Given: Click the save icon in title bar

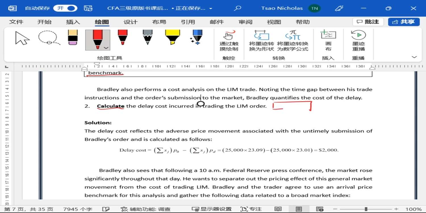Looking at the screenshot, I should point(88,8).
